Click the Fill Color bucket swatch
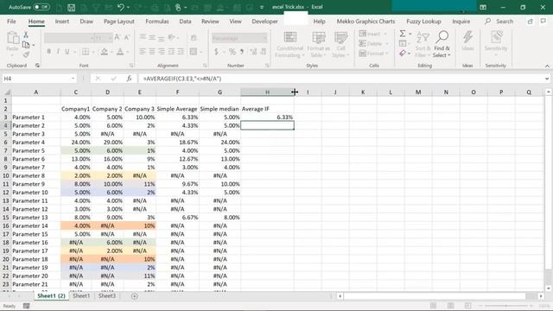The image size is (553, 311). click(x=104, y=52)
